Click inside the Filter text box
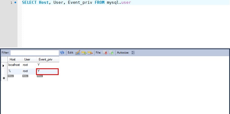This screenshot has height=114, width=230. (35, 53)
